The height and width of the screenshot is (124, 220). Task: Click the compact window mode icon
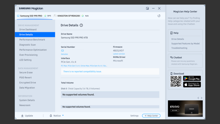pos(147,8)
